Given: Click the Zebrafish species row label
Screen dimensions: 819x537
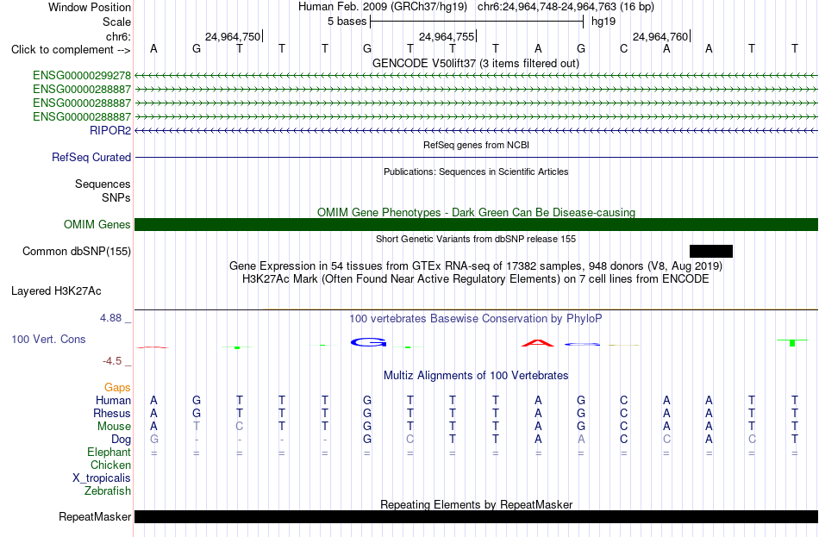Looking at the screenshot, I should (x=108, y=491).
